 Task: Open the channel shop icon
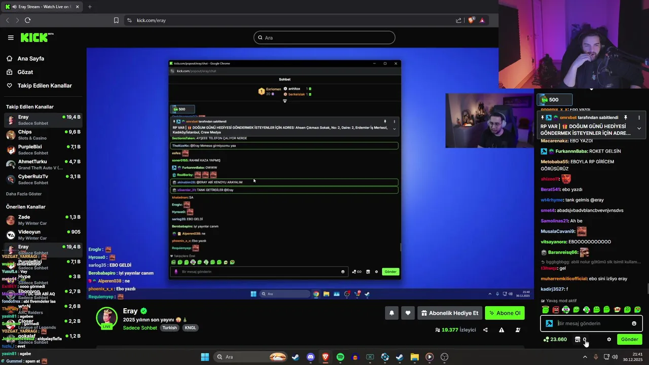coord(577,339)
